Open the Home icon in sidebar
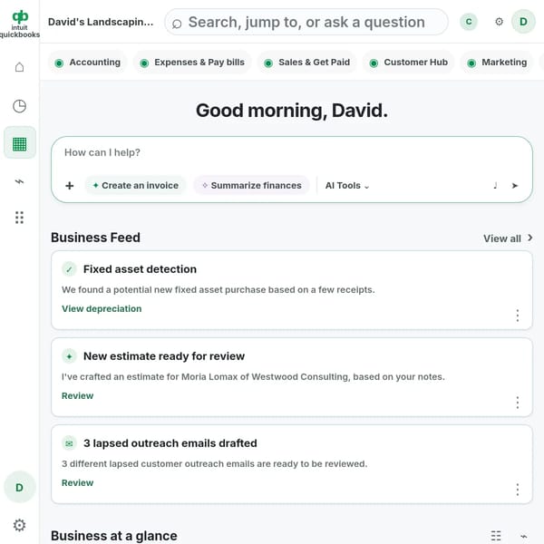The width and height of the screenshot is (544, 544). [x=19, y=67]
